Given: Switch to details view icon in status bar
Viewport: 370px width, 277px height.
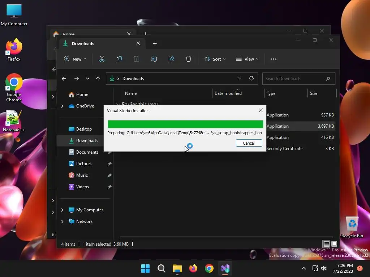Looking at the screenshot, I should 326,244.
